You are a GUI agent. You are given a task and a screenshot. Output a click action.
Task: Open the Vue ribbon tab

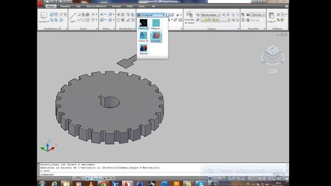pos(78,6)
